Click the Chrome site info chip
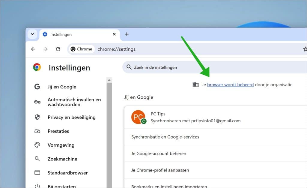 (82, 49)
